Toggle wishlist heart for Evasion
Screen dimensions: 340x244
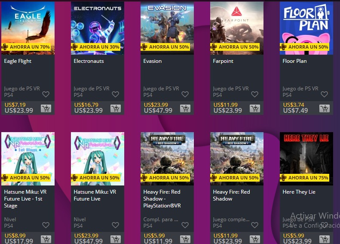[x=185, y=94]
